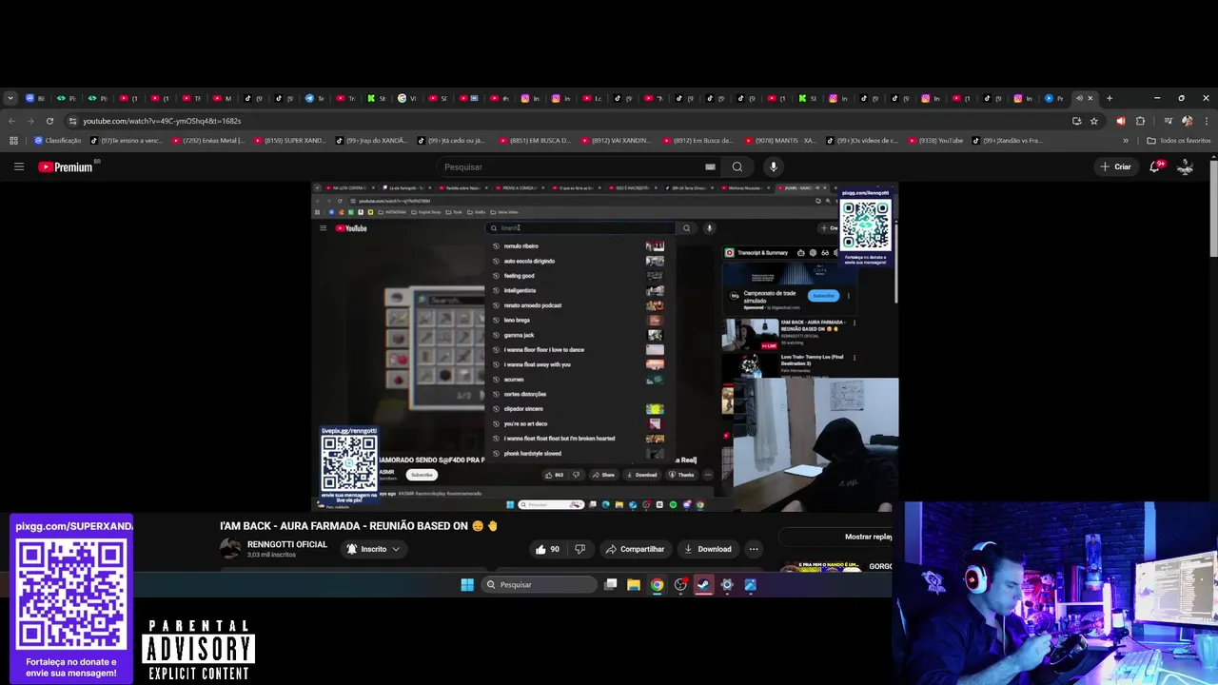The width and height of the screenshot is (1218, 685).
Task: Start voice search with the microphone
Action: (774, 166)
